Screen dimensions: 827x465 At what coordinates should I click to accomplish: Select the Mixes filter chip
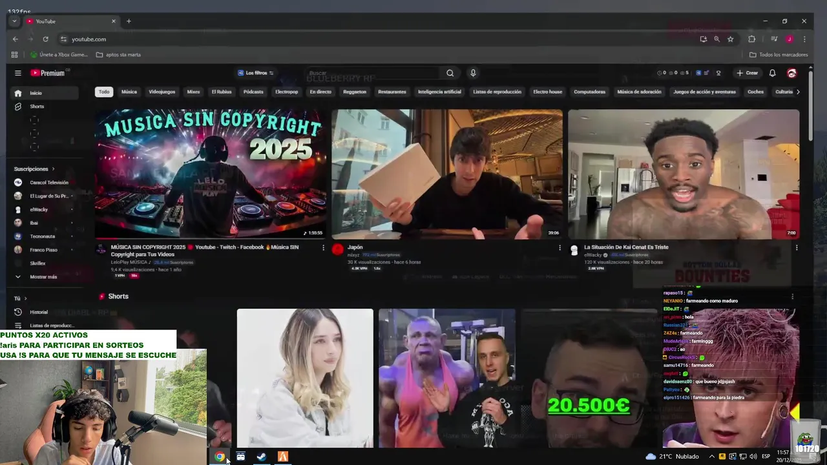pyautogui.click(x=194, y=92)
